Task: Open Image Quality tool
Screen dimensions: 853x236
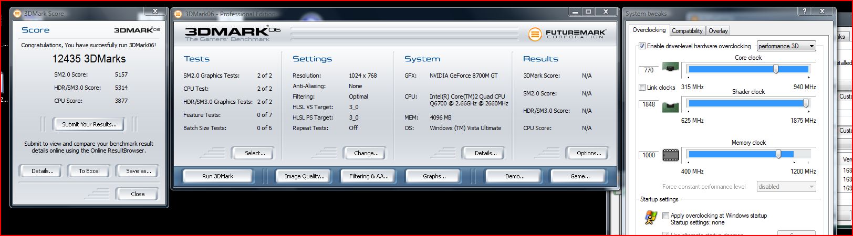Action: (x=304, y=176)
